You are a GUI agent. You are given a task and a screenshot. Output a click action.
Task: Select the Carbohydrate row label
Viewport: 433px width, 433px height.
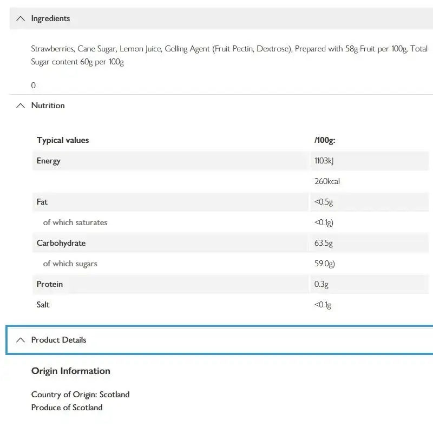click(61, 243)
